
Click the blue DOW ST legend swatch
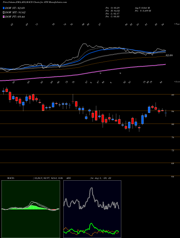[x=4, y=8]
